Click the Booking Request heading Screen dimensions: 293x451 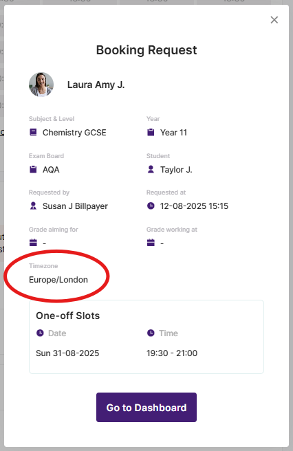146,50
